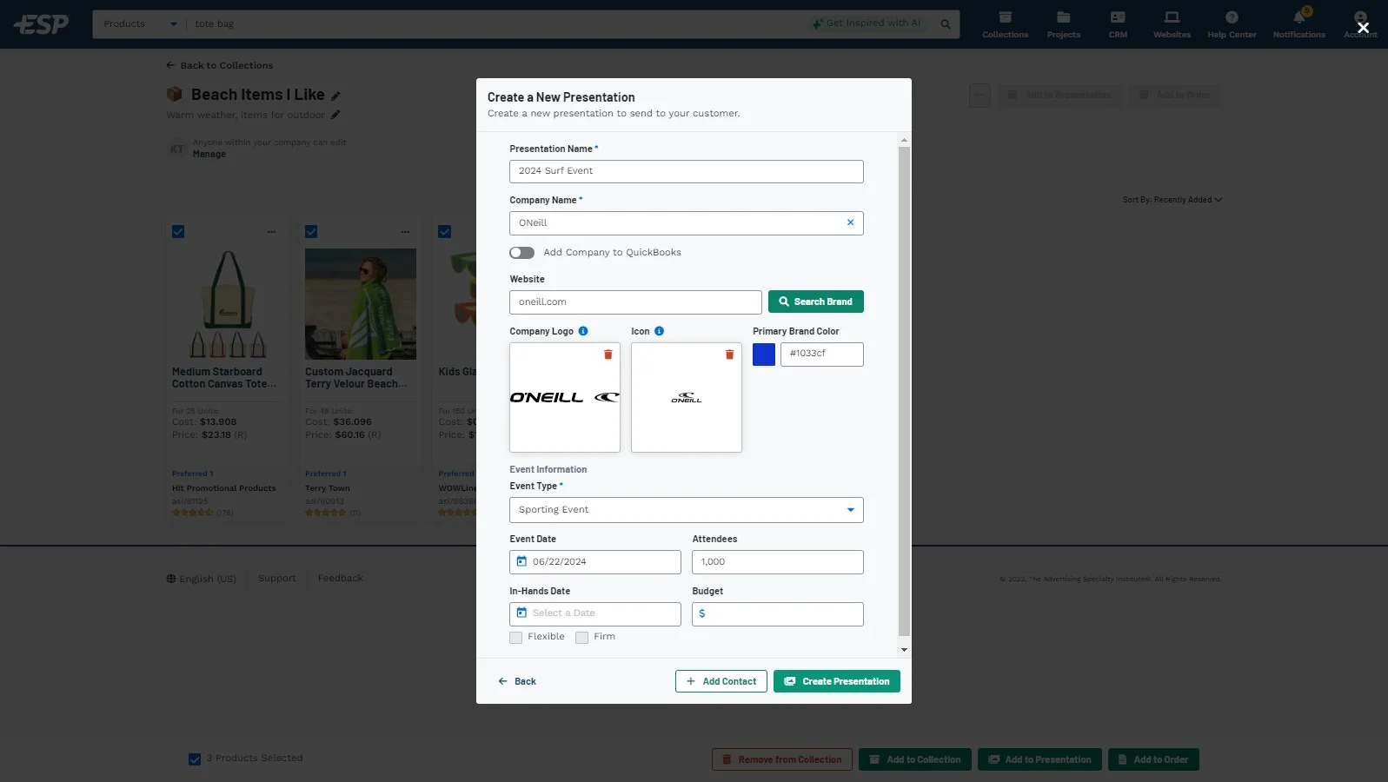Click the search magnifier in header
The image size is (1388, 782).
[x=946, y=24]
